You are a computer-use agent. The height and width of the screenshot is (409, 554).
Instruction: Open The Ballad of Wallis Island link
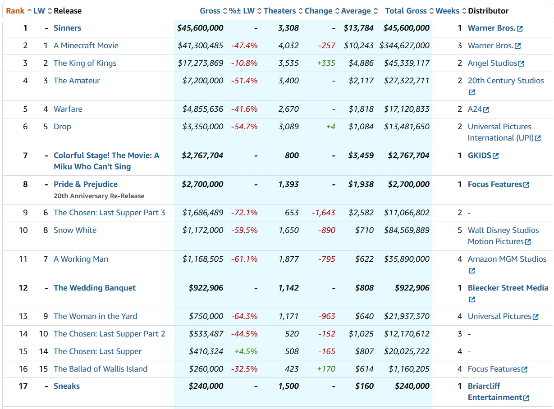click(101, 369)
